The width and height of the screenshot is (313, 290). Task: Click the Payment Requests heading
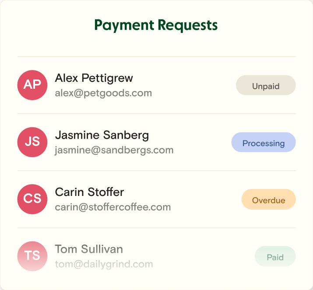click(156, 25)
